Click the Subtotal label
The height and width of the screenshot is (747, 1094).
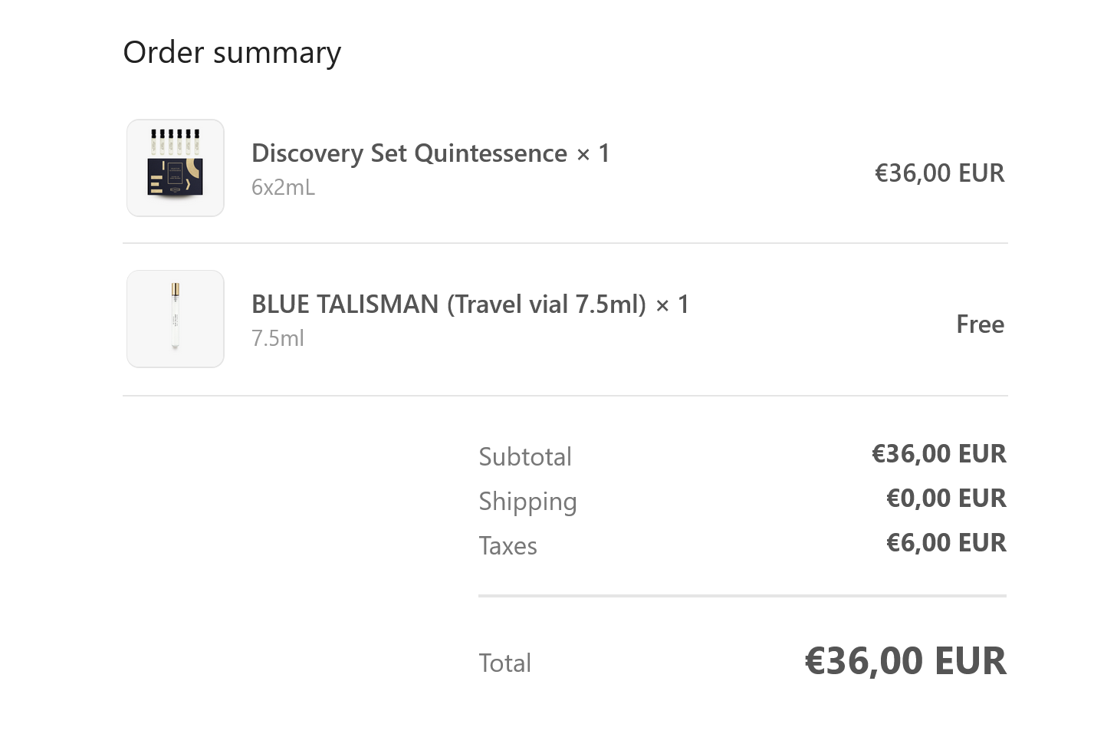[x=525, y=457]
